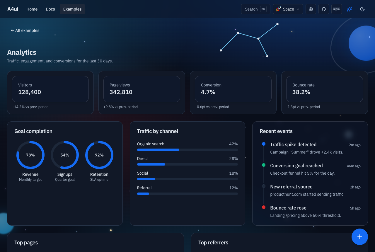Click the 'New referral source' event title
Viewport: 375px width, 252px height.
(x=291, y=187)
